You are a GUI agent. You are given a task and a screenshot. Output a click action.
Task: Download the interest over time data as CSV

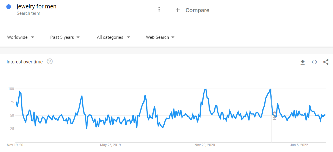[x=302, y=62]
